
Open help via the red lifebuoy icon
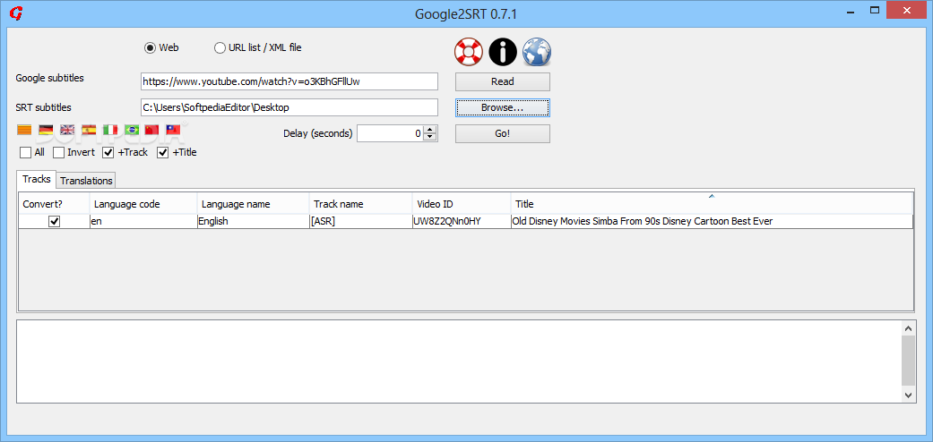click(x=468, y=52)
